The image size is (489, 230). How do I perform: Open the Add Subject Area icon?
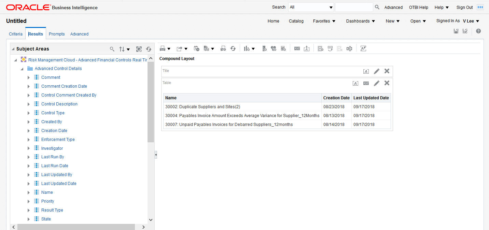tap(139, 49)
